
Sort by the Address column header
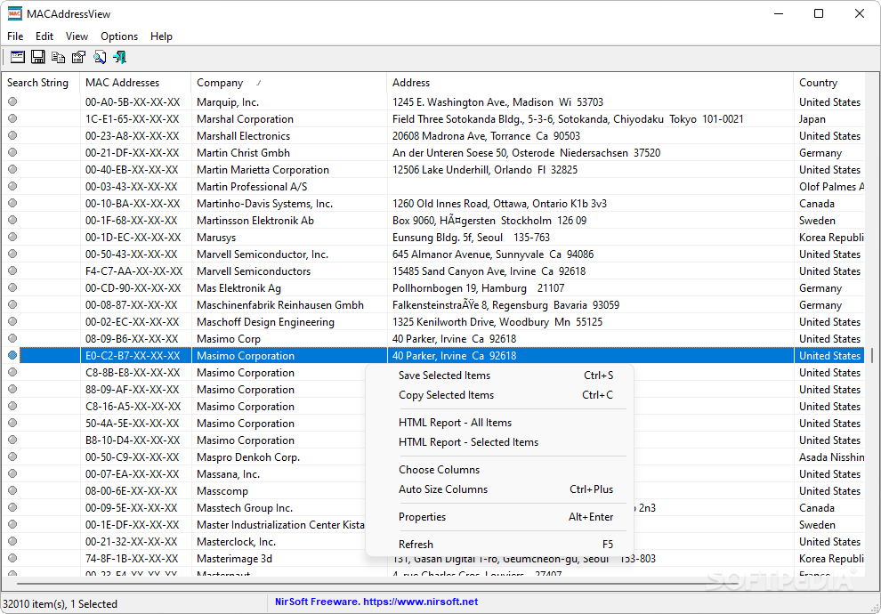tap(590, 83)
